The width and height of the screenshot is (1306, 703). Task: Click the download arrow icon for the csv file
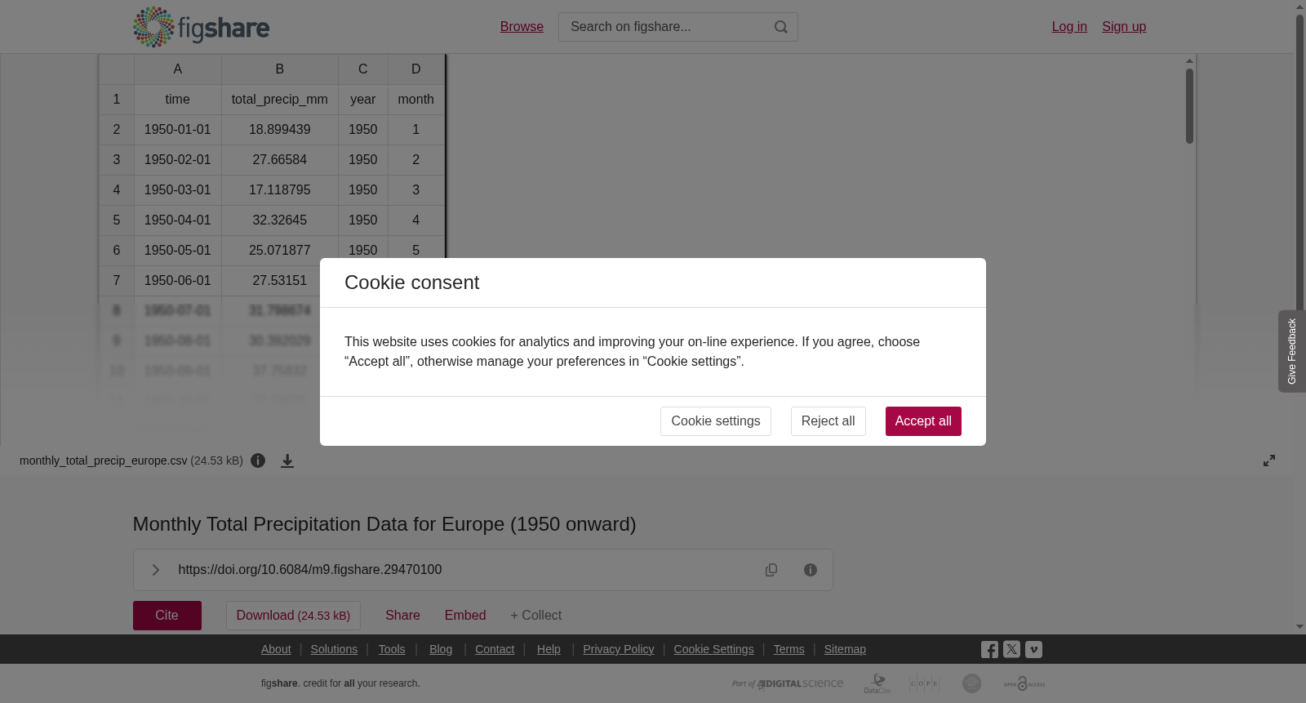[287, 461]
